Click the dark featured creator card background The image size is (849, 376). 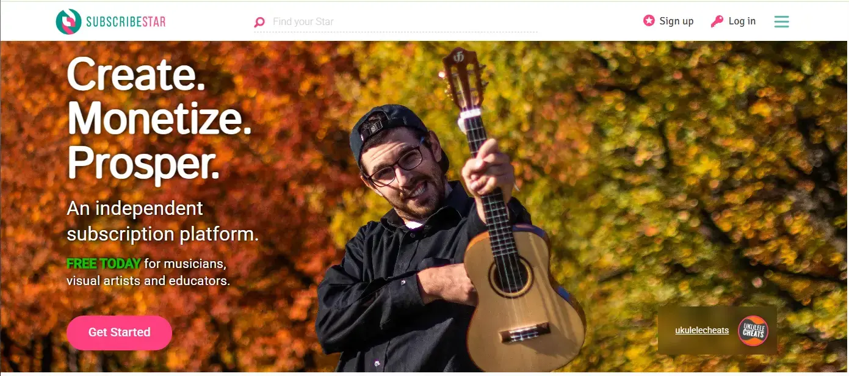[717, 330]
